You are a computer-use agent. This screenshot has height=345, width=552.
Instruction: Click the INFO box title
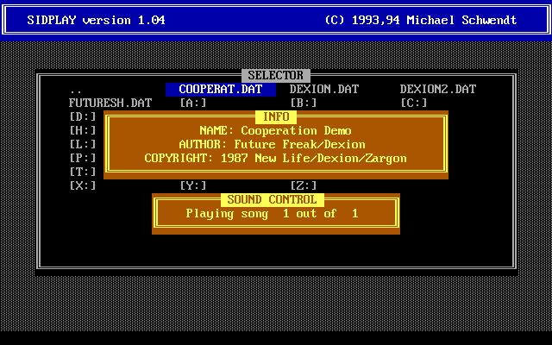click(276, 117)
